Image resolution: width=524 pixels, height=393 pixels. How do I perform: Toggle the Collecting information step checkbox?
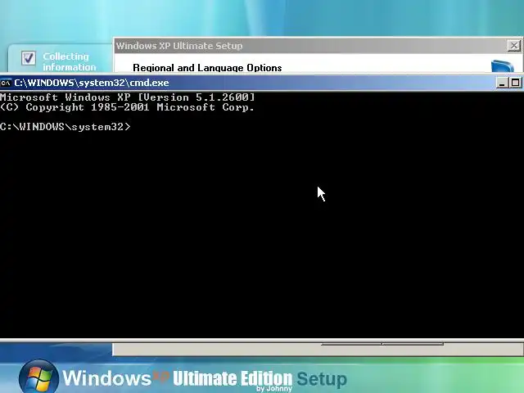[29, 58]
